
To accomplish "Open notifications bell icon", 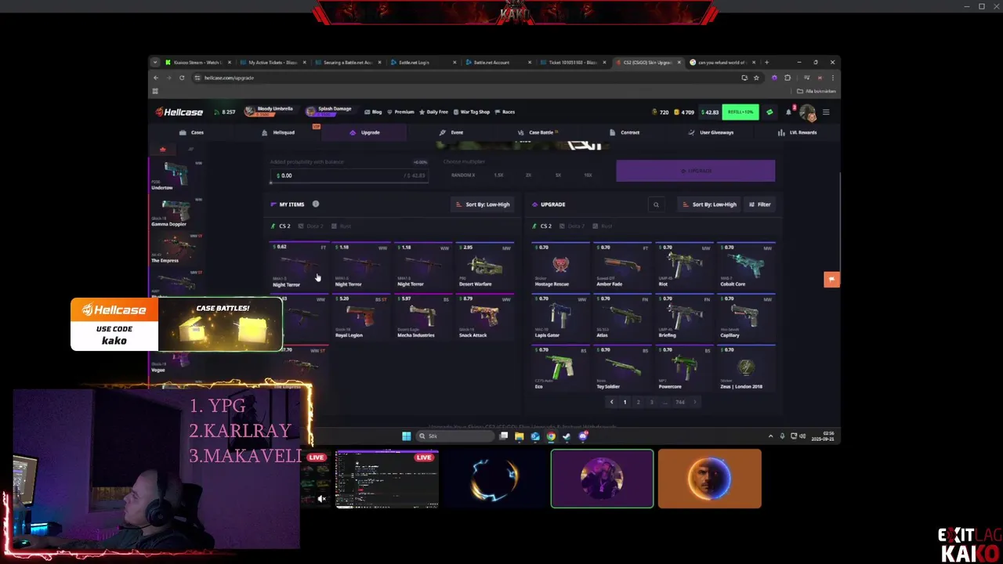I will point(788,112).
